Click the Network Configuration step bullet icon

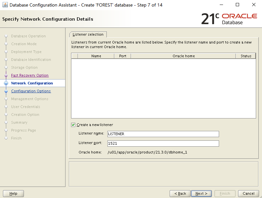6,83
